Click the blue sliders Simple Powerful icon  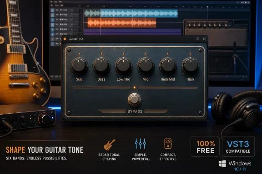tap(141, 144)
